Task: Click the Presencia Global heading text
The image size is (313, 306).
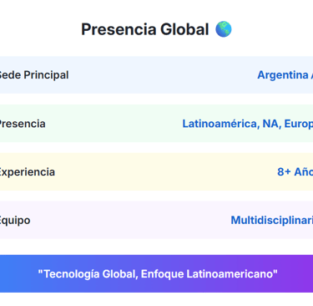Action: [x=145, y=29]
